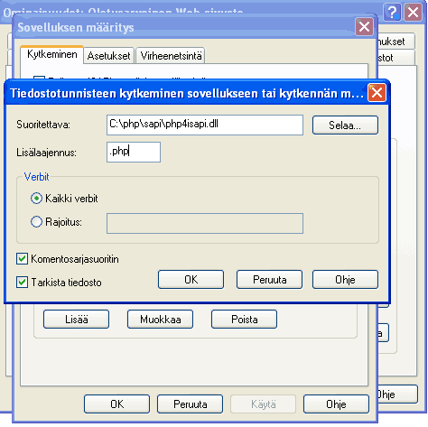The width and height of the screenshot is (428, 427).
Task: Click the Muokkaa button in Sovelluksen määritys
Action: pyautogui.click(x=160, y=320)
